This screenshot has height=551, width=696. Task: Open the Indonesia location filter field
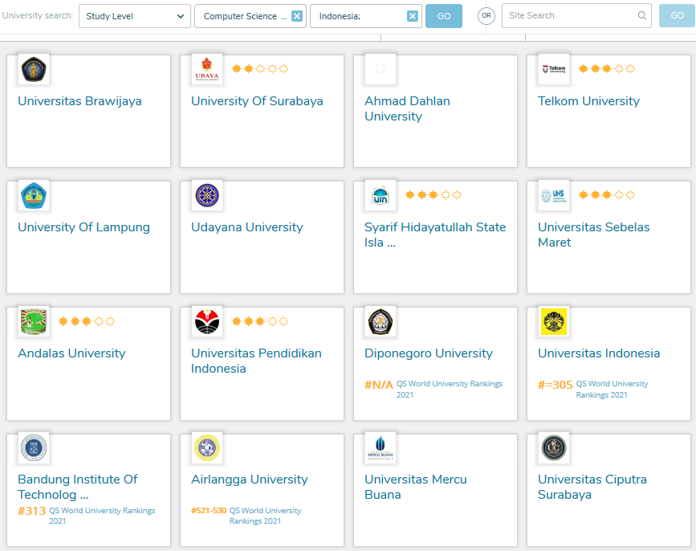(x=357, y=16)
